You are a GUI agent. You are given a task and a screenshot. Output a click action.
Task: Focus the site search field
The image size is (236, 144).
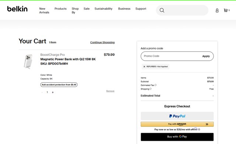pyautogui.click(x=182, y=10)
